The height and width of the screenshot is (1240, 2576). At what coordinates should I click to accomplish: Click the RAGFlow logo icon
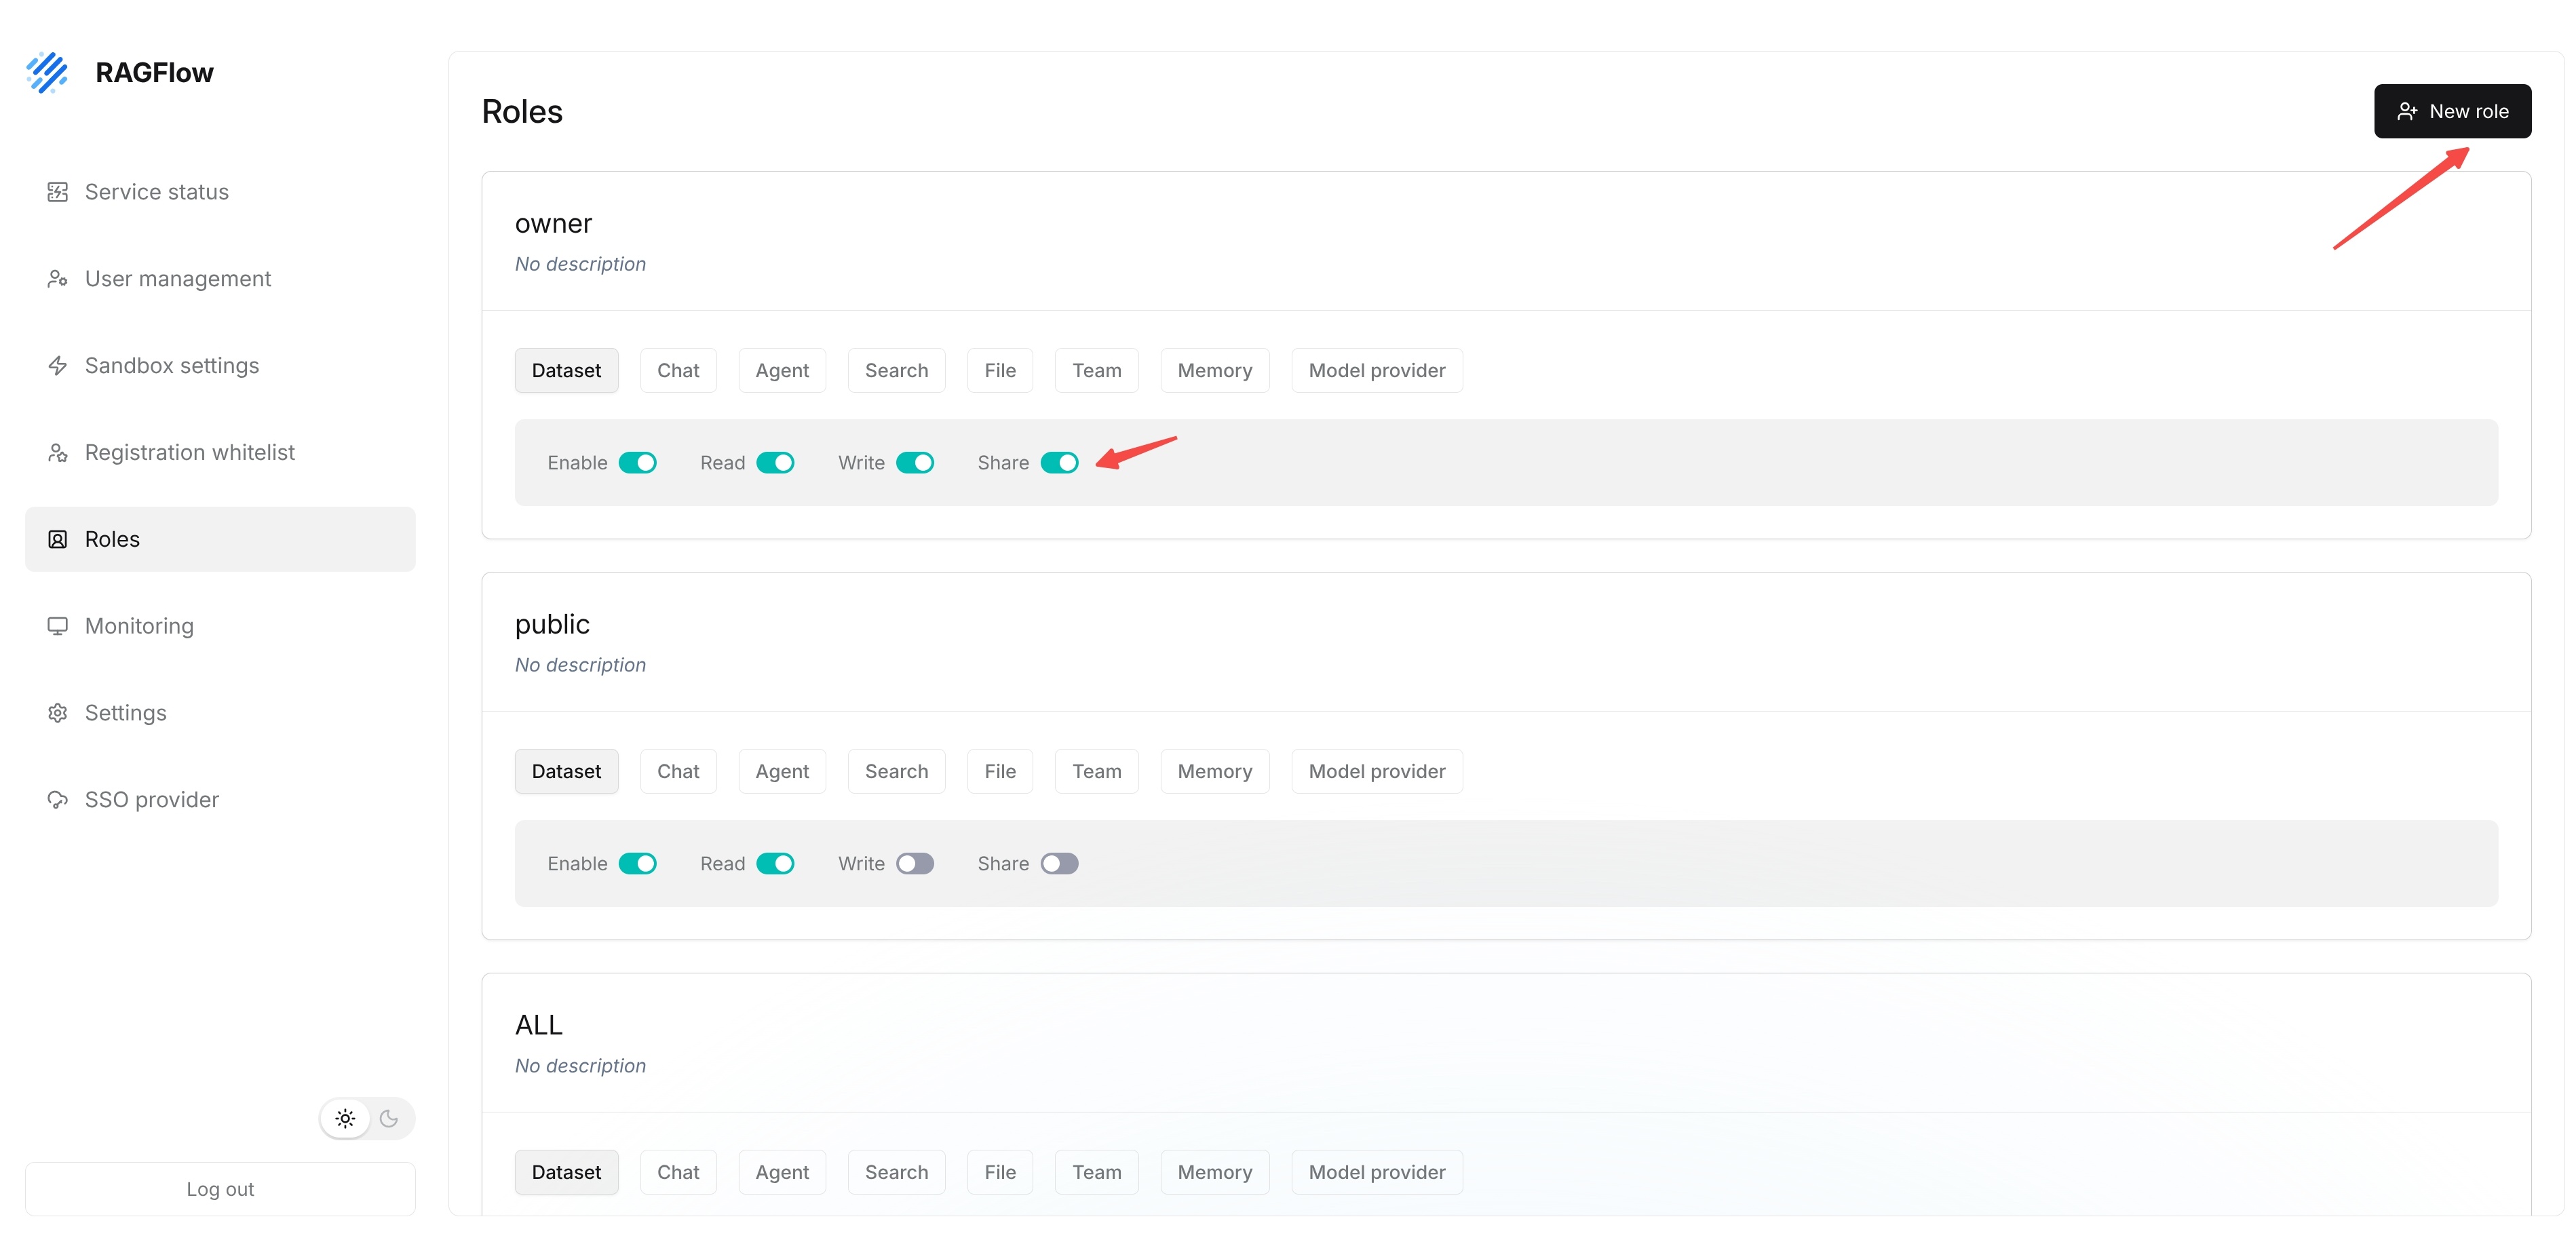(x=47, y=72)
